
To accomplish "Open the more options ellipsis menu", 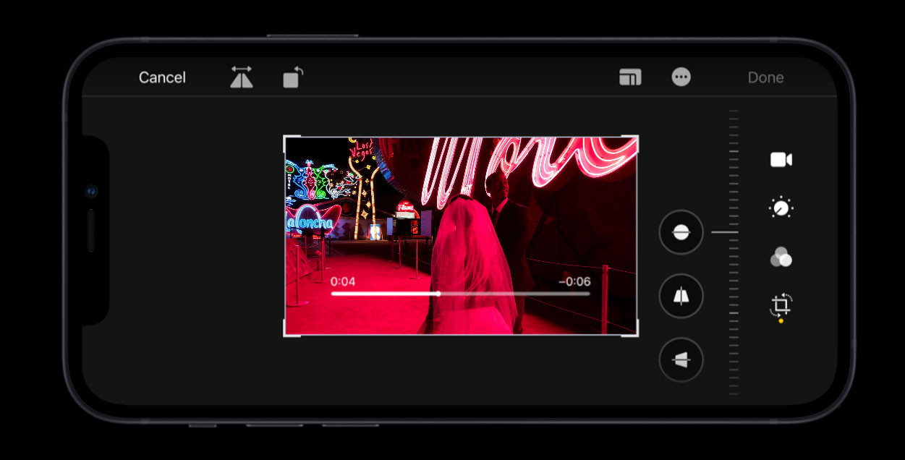I will [681, 77].
